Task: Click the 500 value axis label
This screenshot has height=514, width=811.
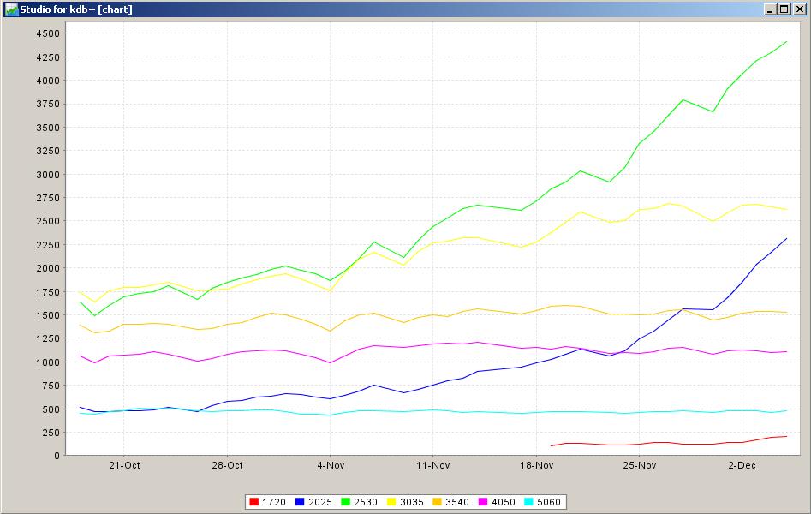Action: (51, 409)
